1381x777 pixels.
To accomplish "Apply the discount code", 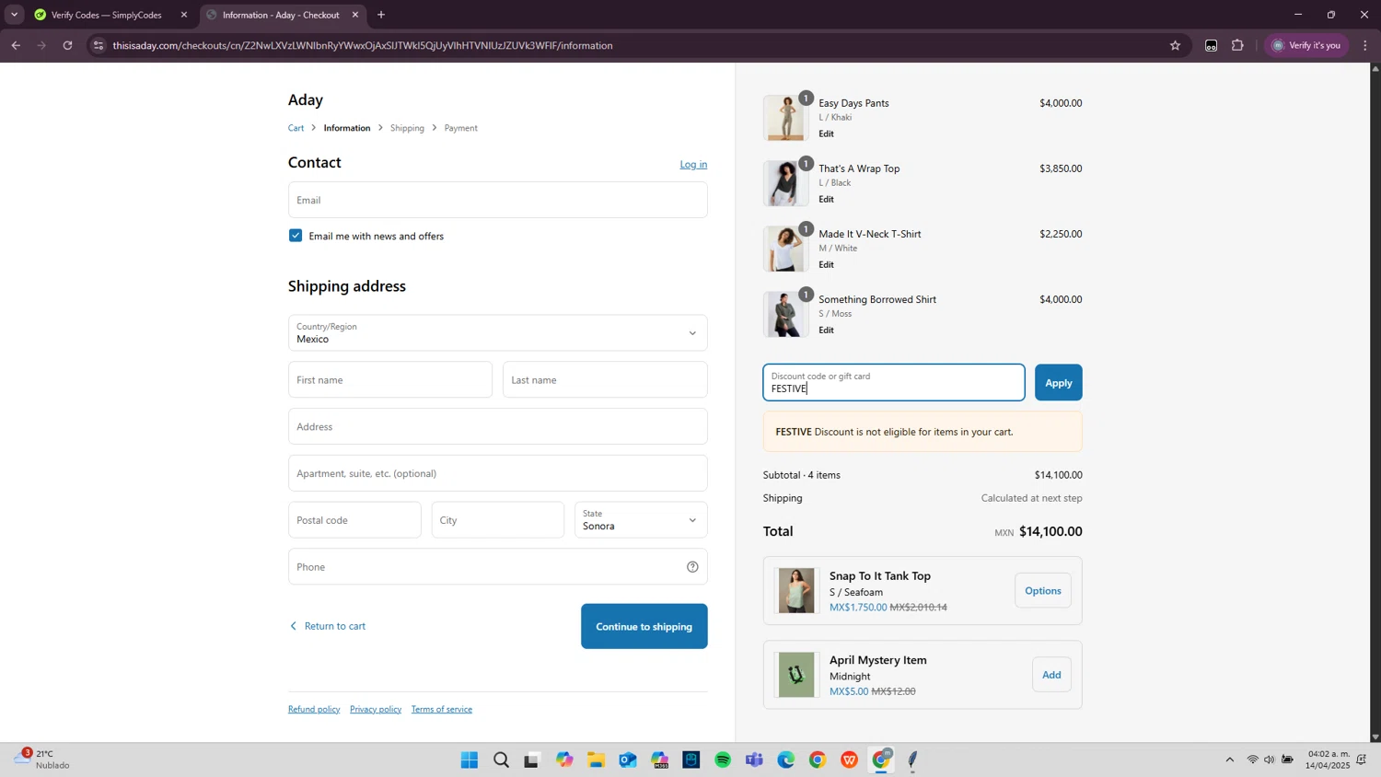I will point(1059,383).
